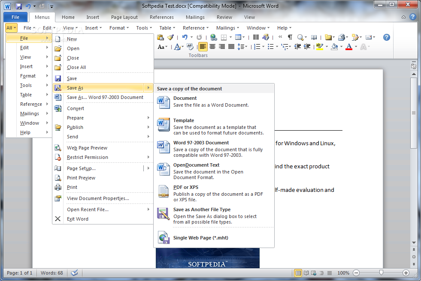421x281 pixels.
Task: Open the blue File tab
Action: [x=15, y=17]
